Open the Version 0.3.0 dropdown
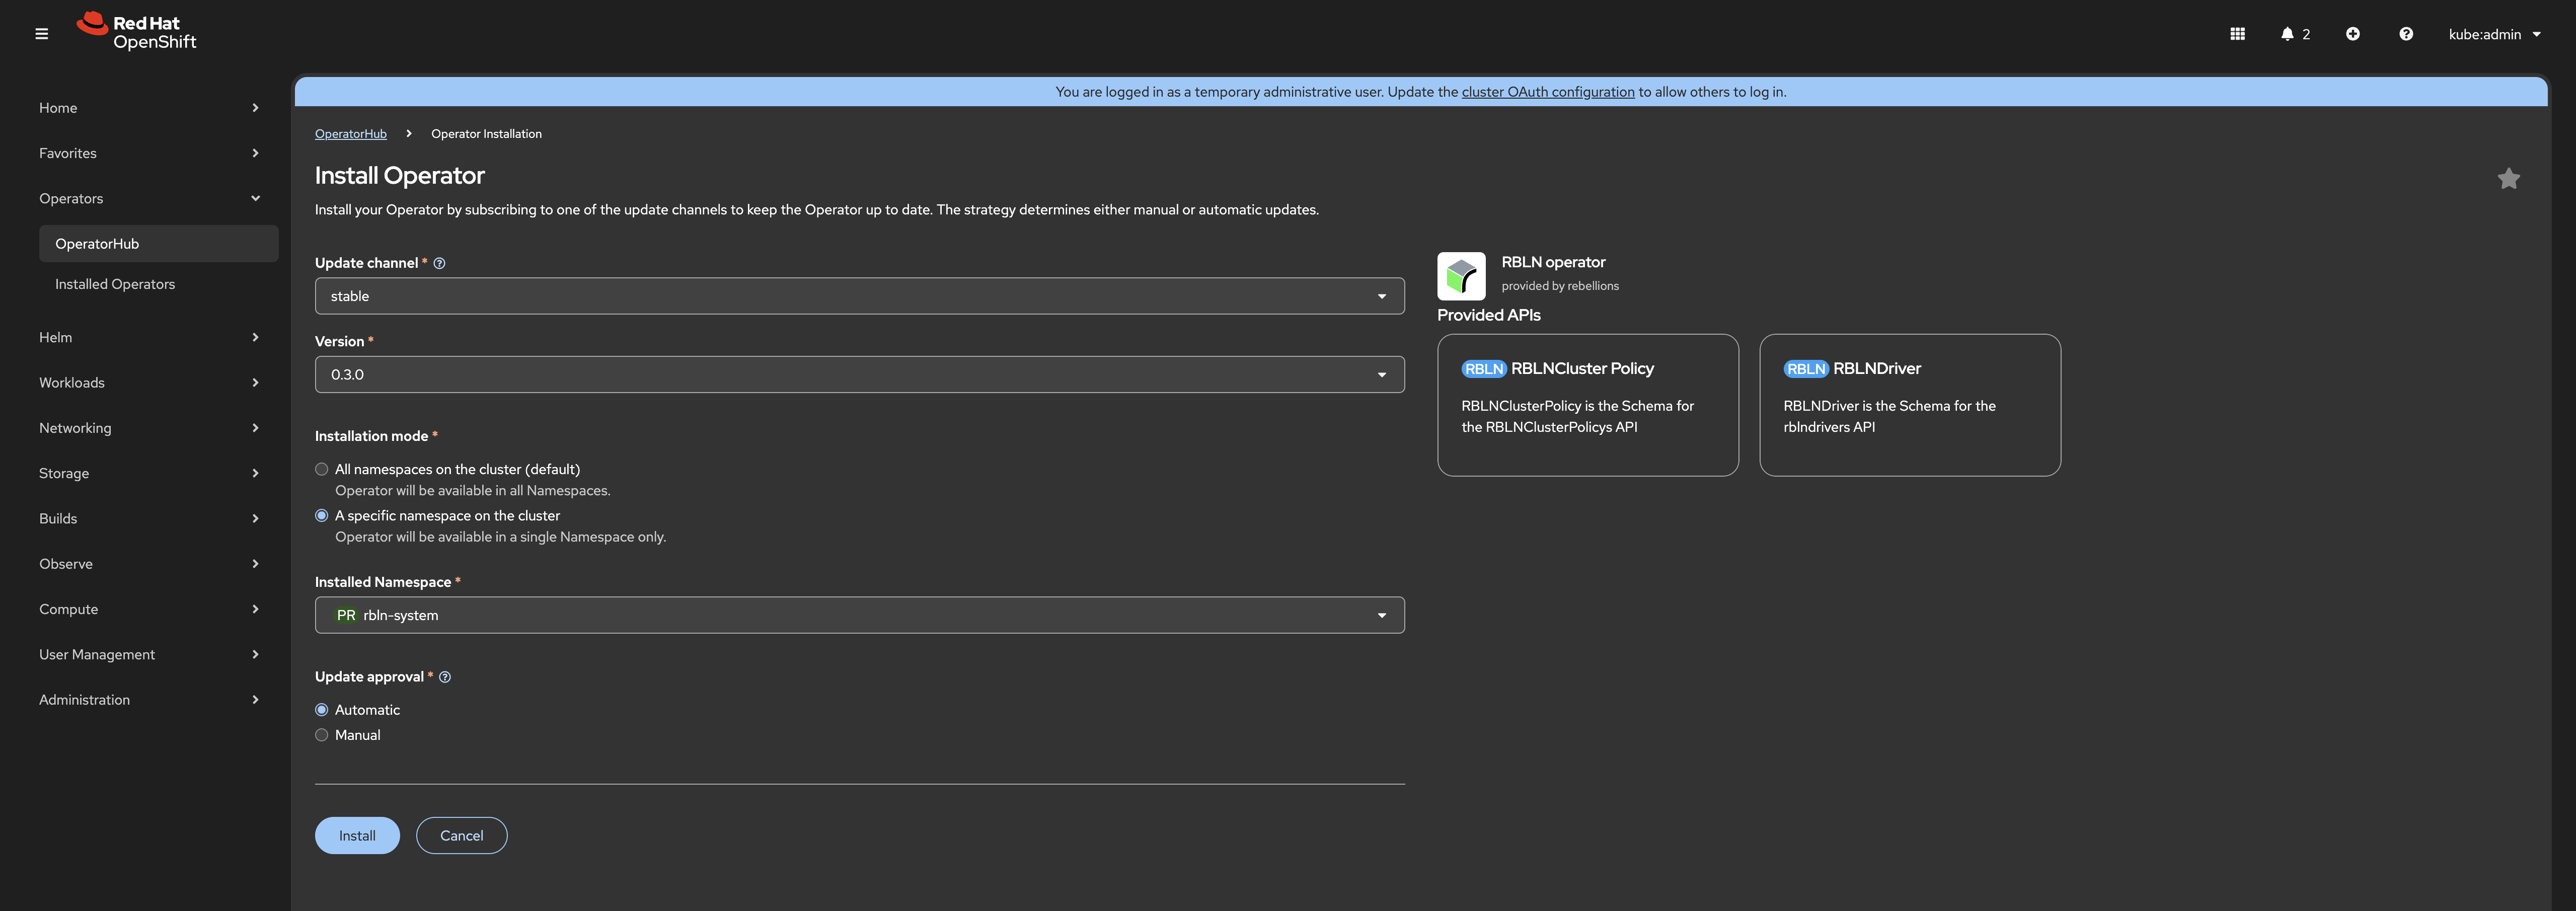2576x911 pixels. tap(859, 375)
